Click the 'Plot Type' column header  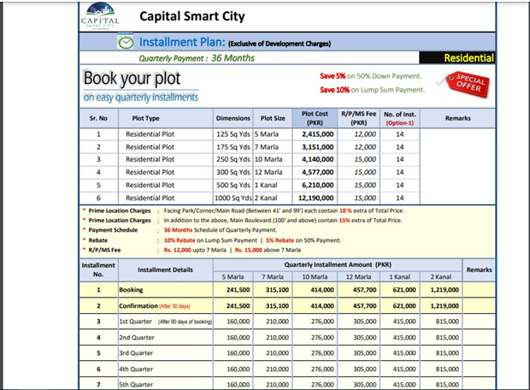point(145,118)
